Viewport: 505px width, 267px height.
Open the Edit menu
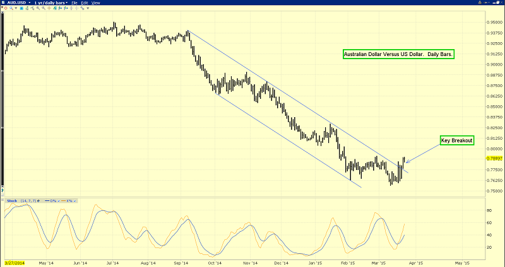tap(85, 3)
